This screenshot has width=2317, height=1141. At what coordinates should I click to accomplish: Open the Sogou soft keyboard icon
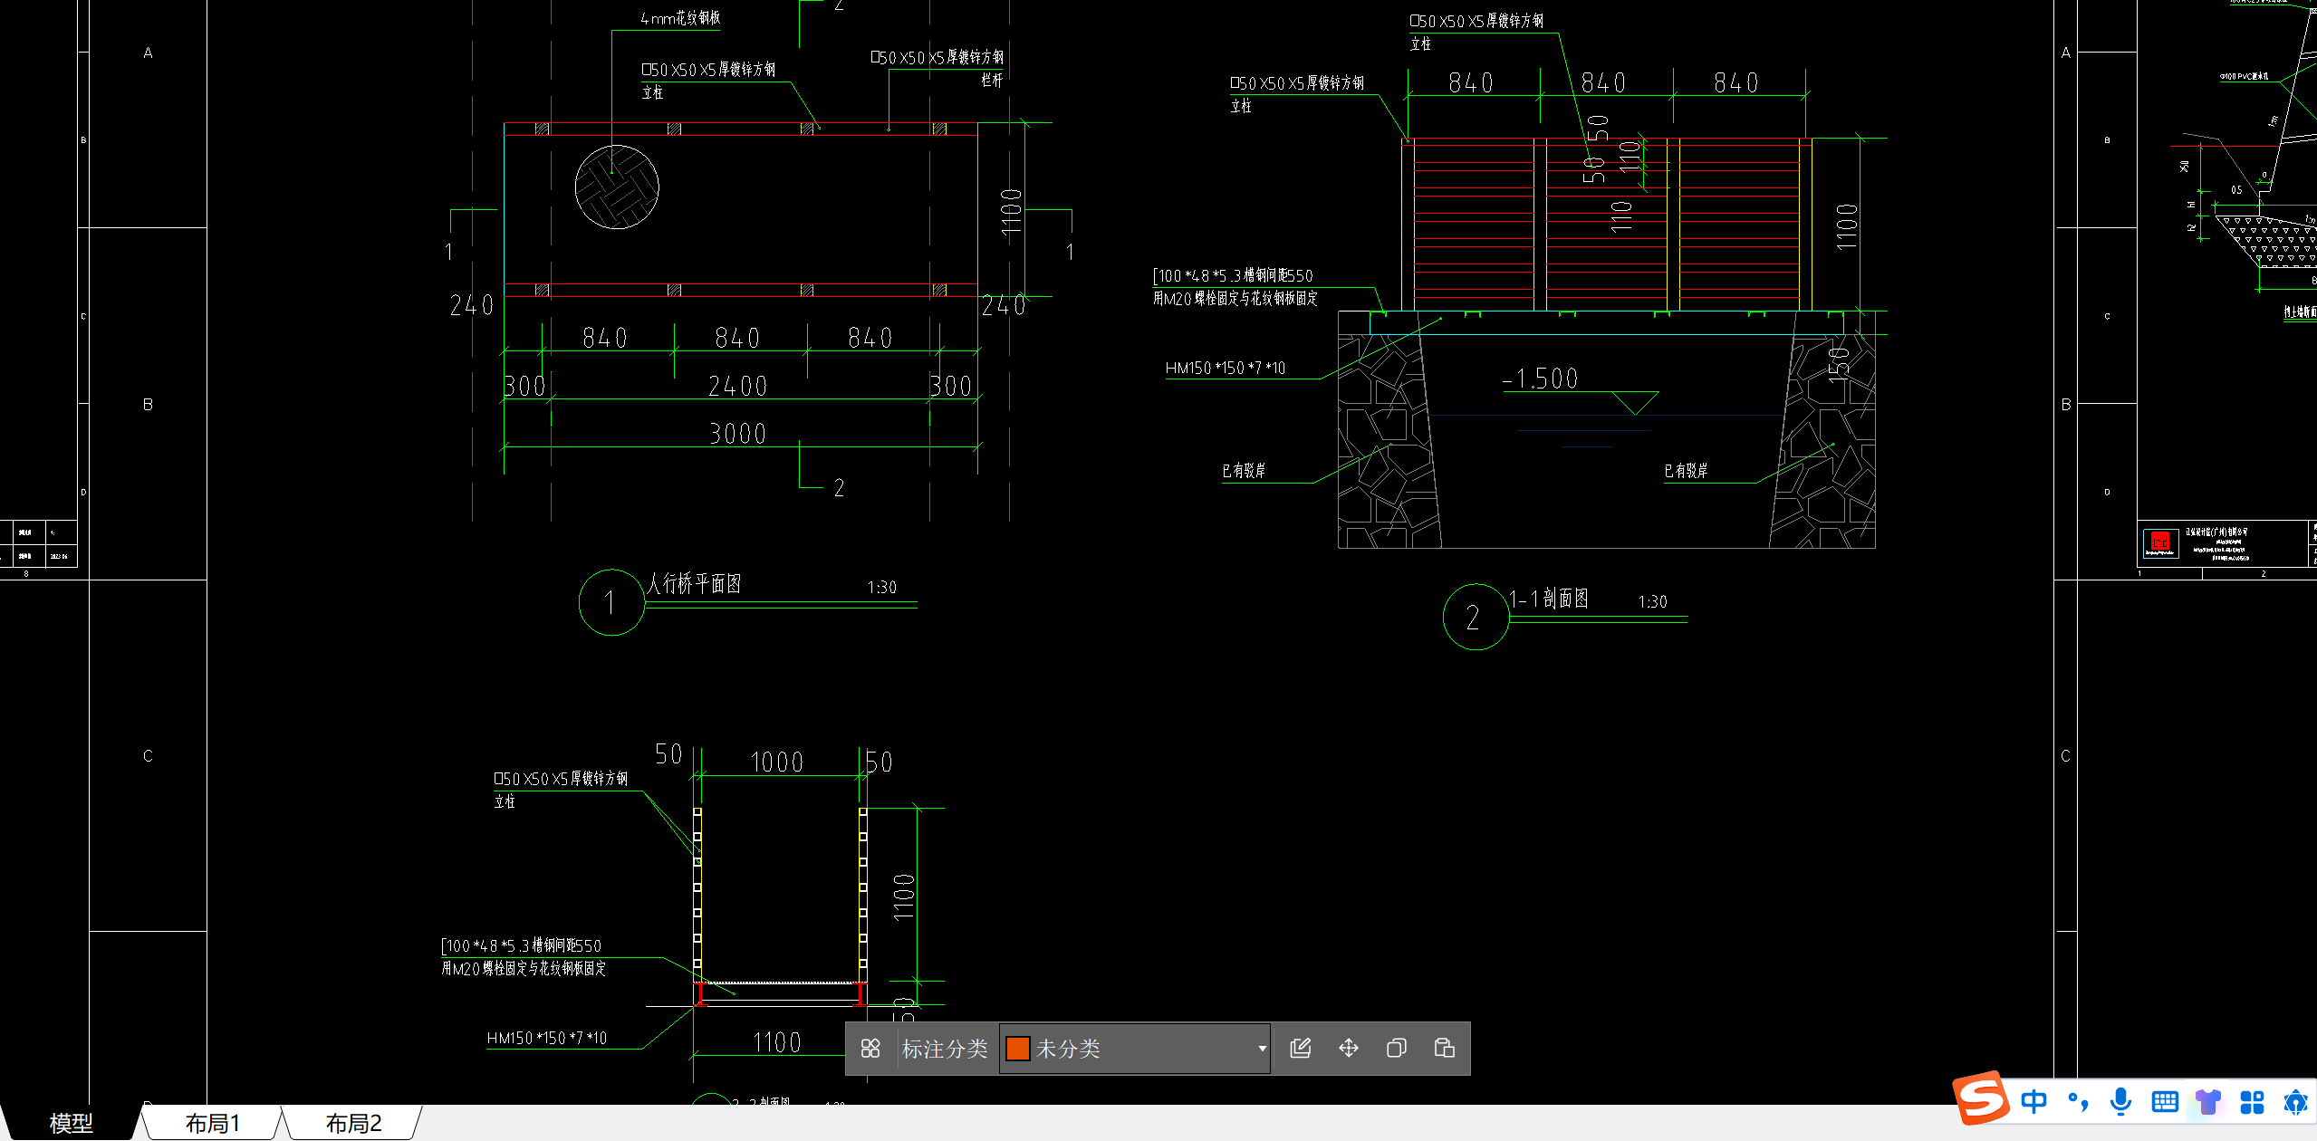[x=2165, y=1102]
